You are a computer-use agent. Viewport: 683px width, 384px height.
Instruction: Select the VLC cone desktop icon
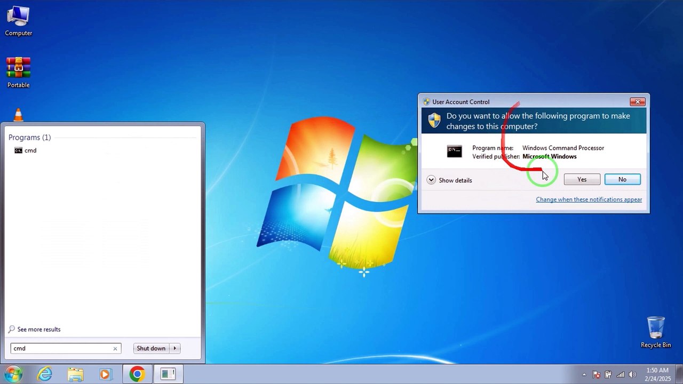pos(18,115)
